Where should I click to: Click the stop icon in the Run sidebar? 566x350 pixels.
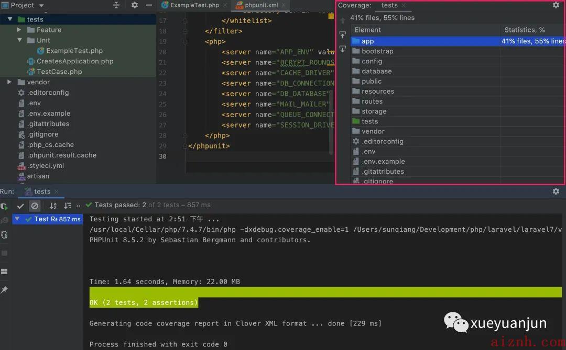(x=4, y=253)
